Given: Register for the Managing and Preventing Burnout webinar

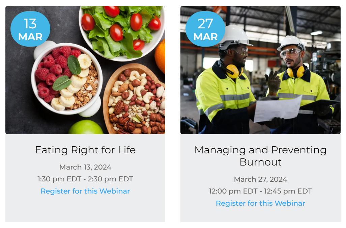Looking at the screenshot, I should tap(260, 203).
